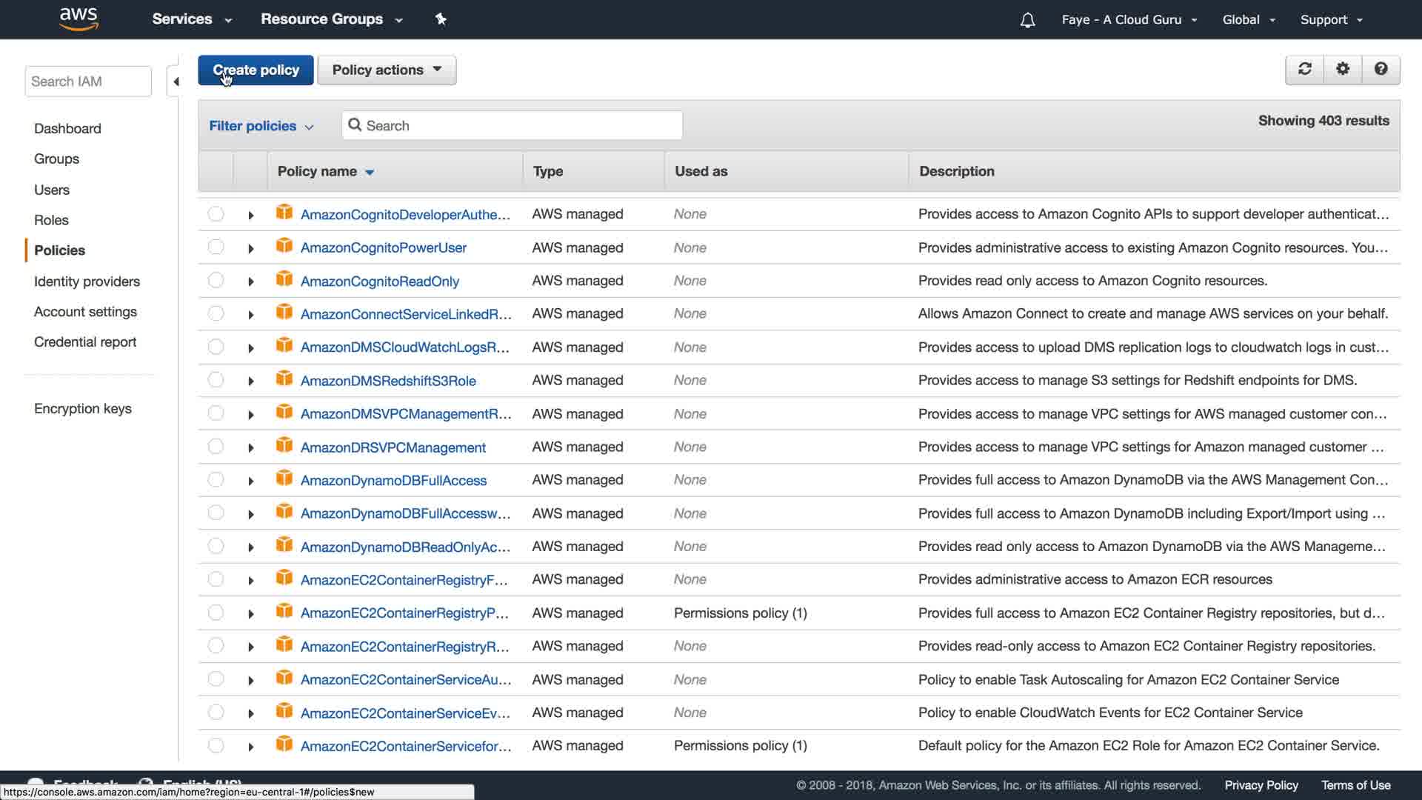Click the Create policy button
This screenshot has height=800, width=1422.
click(256, 70)
